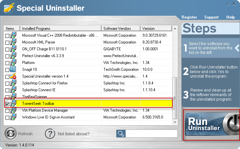
Task: Select the Splashtop Connect IE name
Action: click(x=39, y=90)
